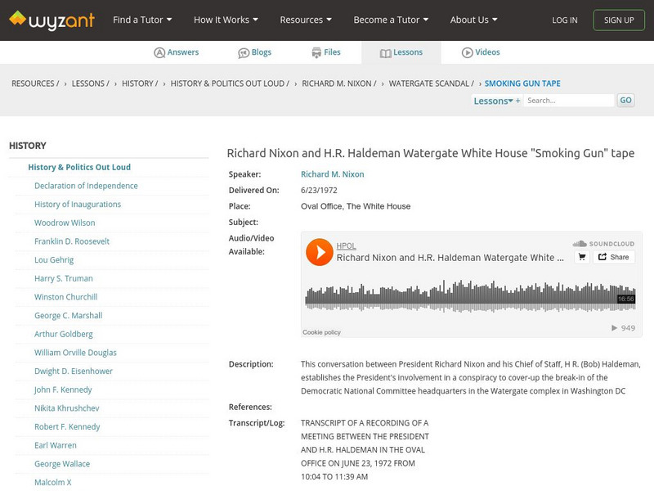The width and height of the screenshot is (654, 491).
Task: Click the Videos play icon
Action: [x=466, y=52]
